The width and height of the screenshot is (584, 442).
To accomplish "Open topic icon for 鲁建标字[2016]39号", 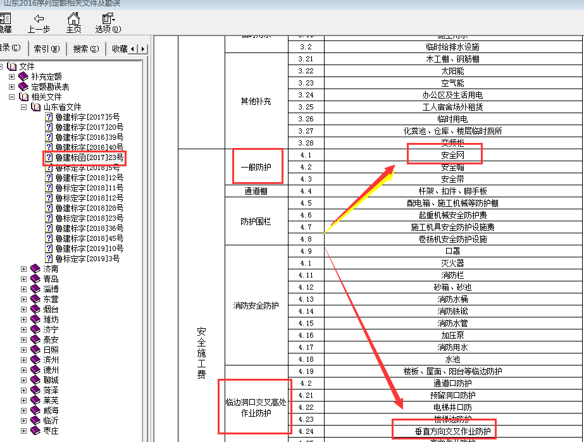I will coord(49,137).
